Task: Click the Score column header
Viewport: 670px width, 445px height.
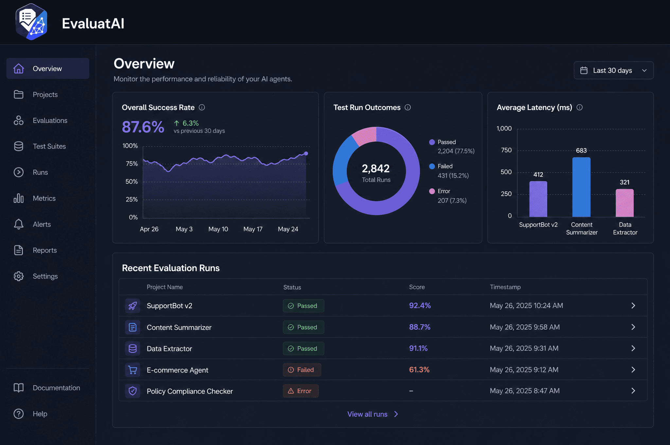Action: pos(417,287)
